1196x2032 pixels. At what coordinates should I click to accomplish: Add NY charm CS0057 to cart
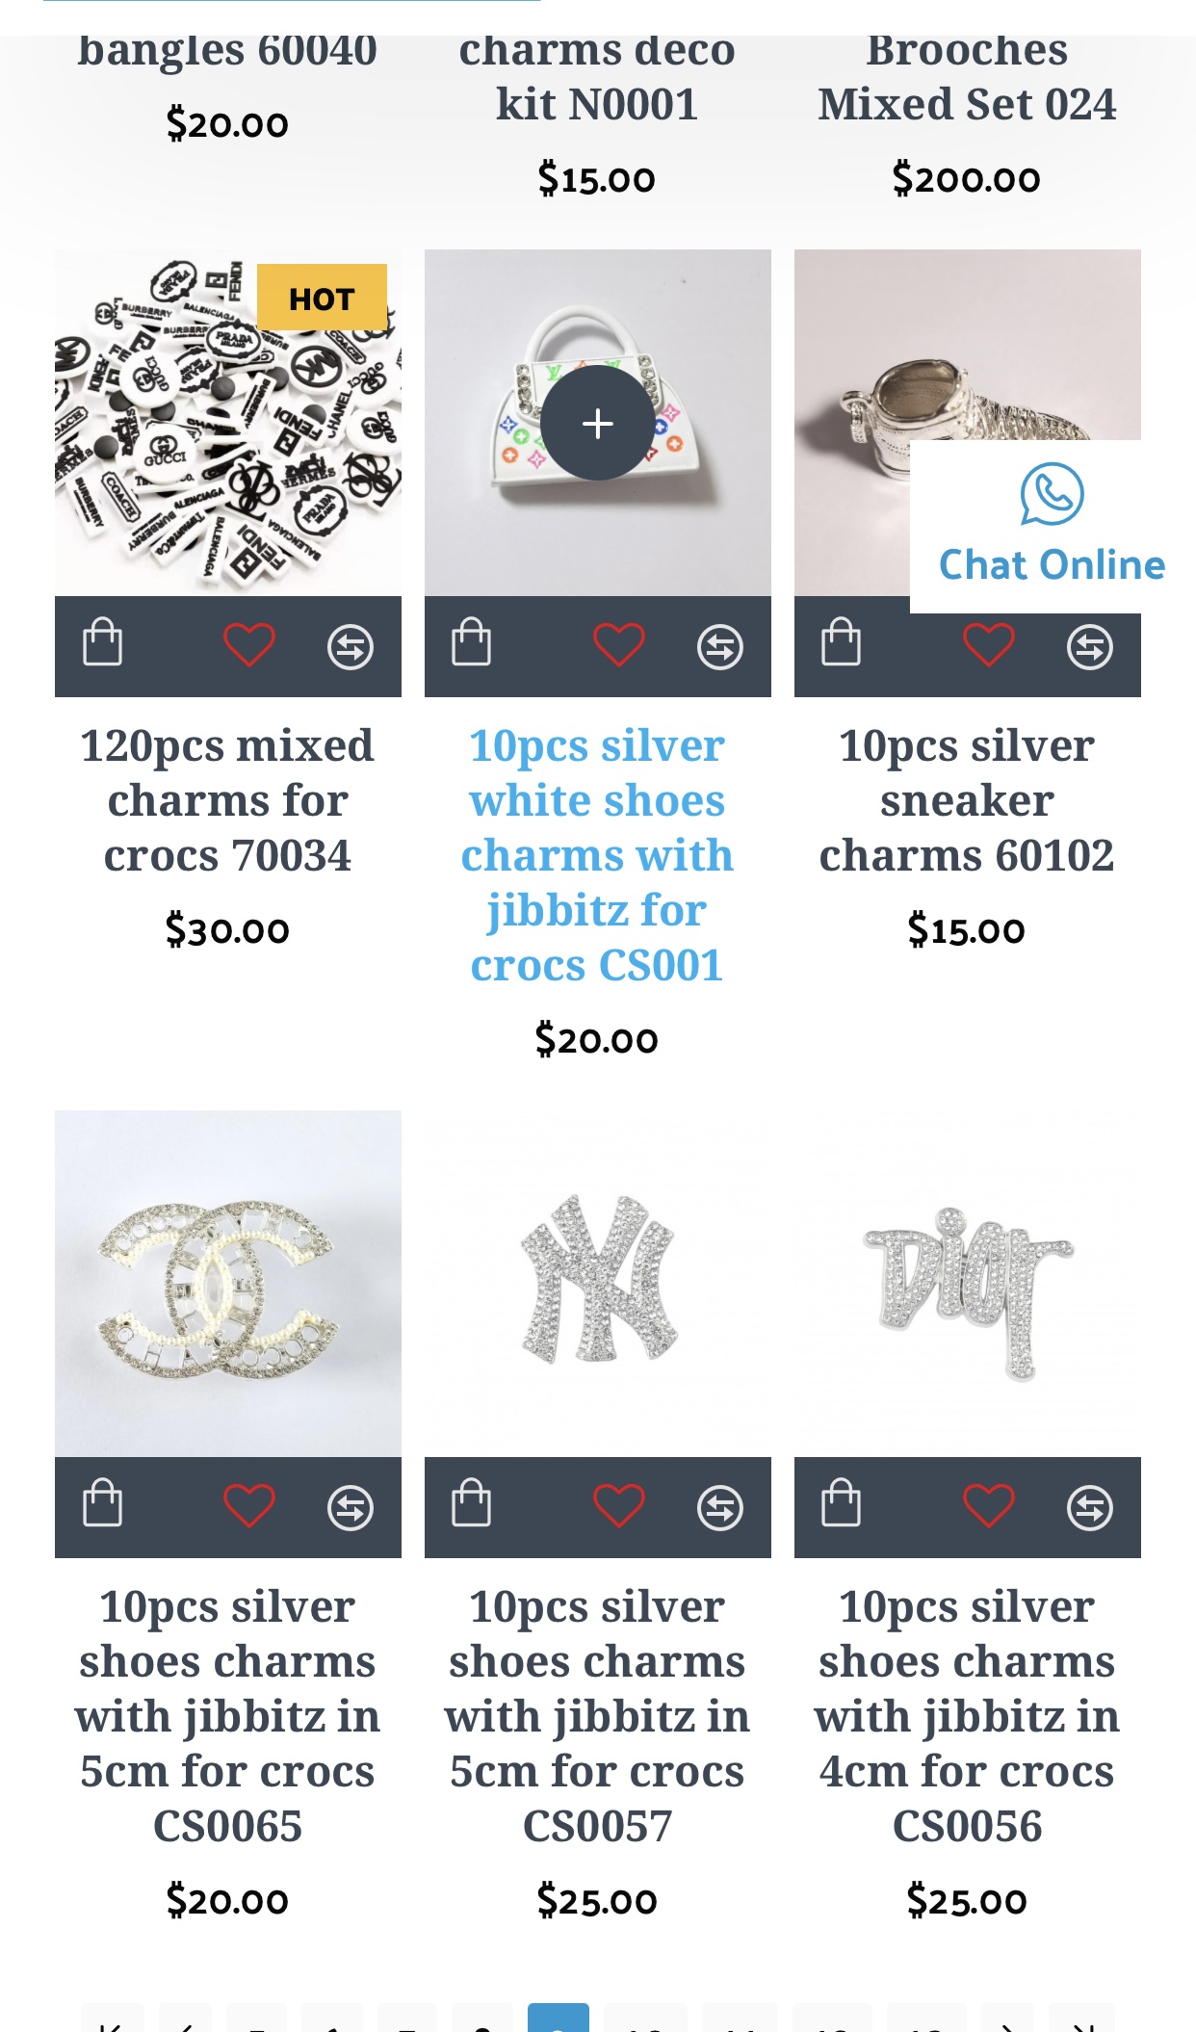pos(472,1503)
